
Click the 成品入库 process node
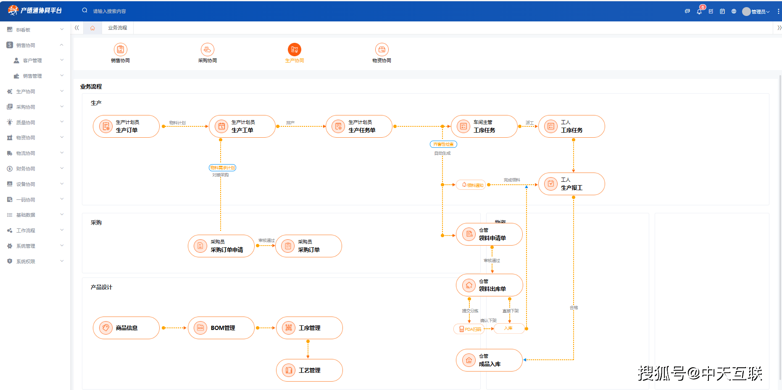[489, 360]
